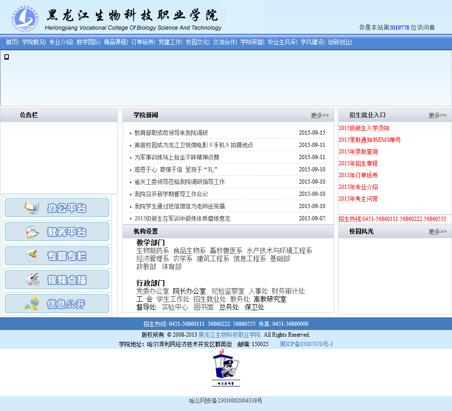Visit 畜牧兽医系 department page
This screenshot has width=452, height=411.
coord(226,251)
